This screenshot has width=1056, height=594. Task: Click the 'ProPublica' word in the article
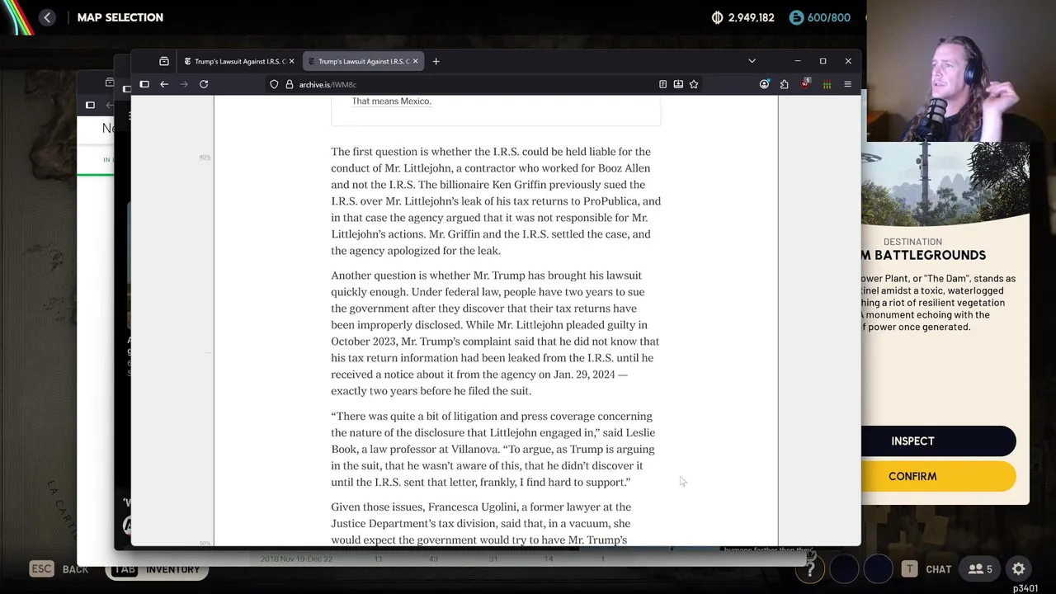[x=610, y=201]
